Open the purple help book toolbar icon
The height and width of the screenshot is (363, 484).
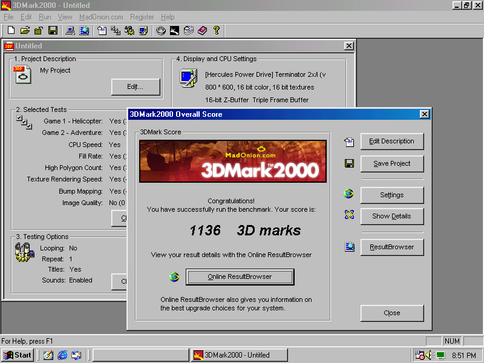[203, 30]
